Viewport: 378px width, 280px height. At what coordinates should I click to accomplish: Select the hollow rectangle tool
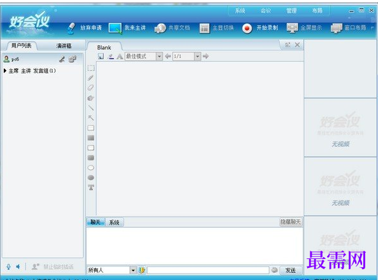[x=91, y=128]
